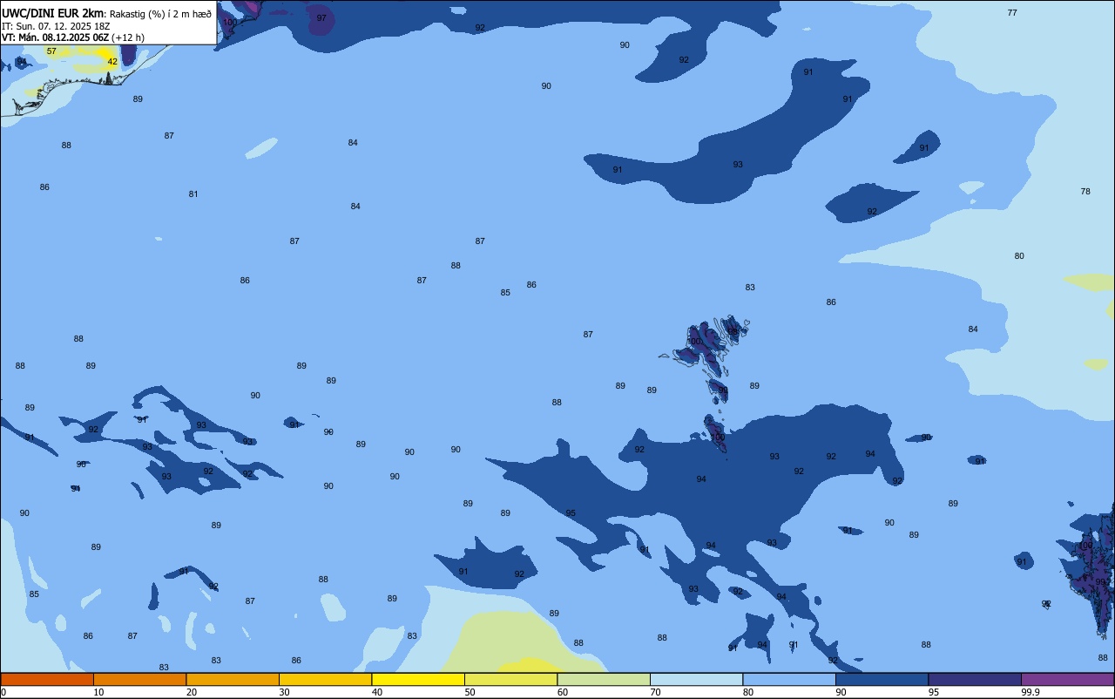Click the dark orange 0–10 legend color segment
The width and height of the screenshot is (1115, 699).
tap(47, 679)
